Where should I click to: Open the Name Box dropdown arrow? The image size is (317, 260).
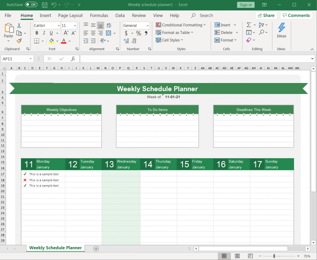coord(30,59)
